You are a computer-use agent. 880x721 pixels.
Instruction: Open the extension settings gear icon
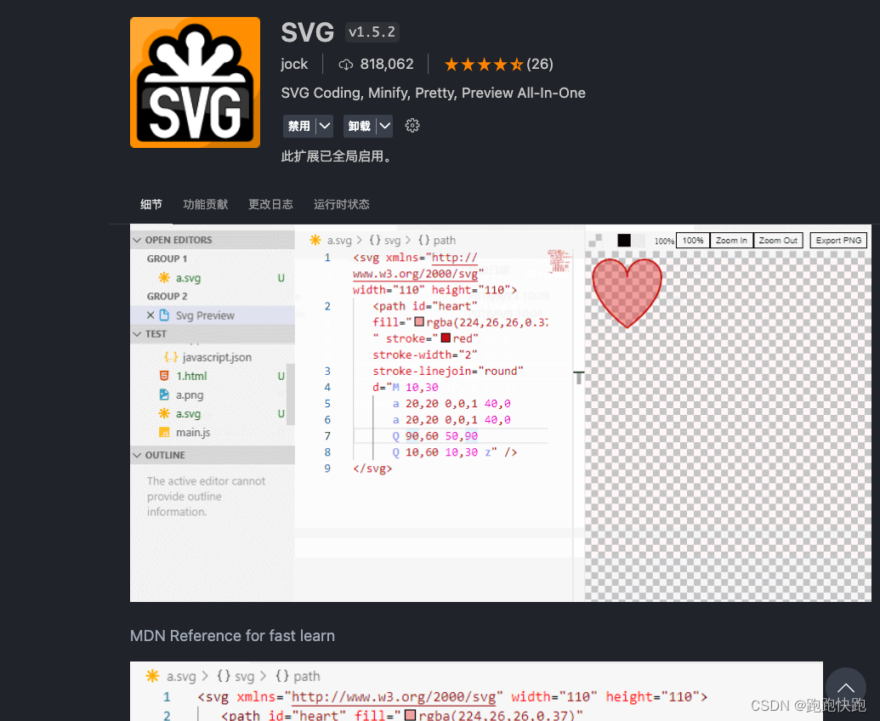tap(412, 125)
